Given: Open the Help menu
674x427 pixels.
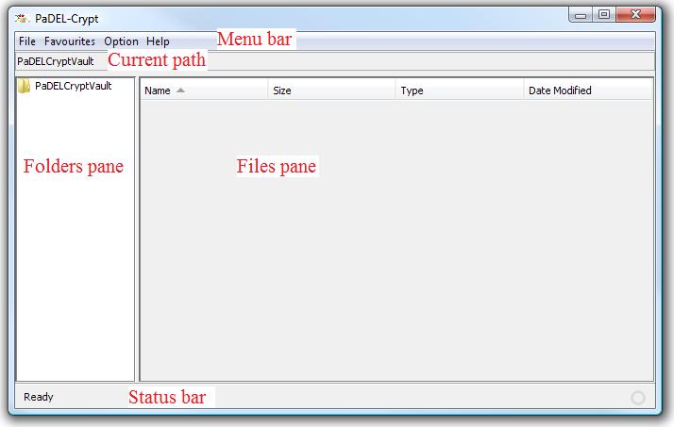Looking at the screenshot, I should click(x=158, y=41).
